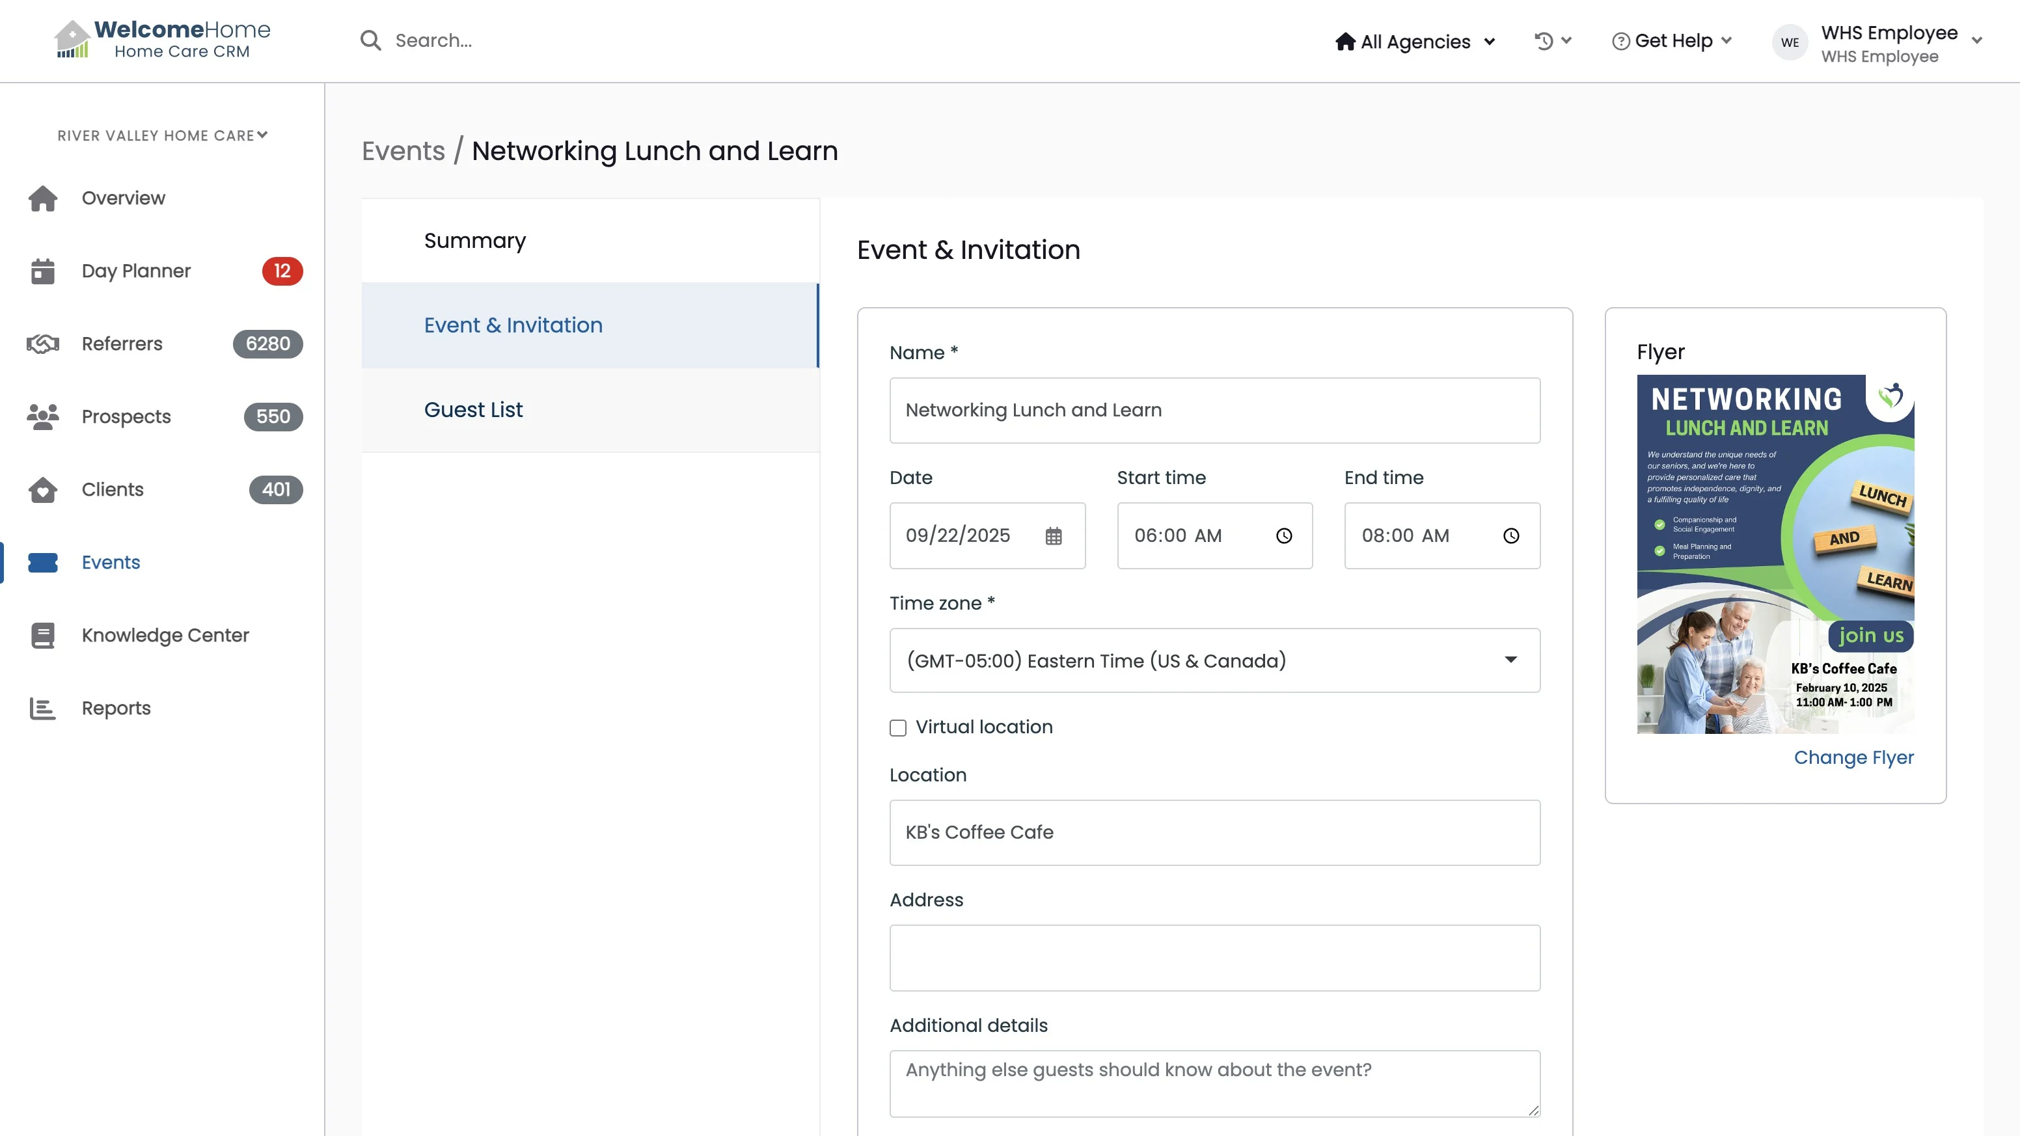Open the date picker calendar icon

coord(1053,536)
